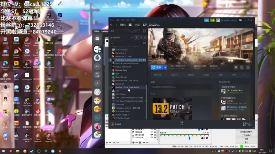The width and height of the screenshot is (275, 154).
Task: Switch to Steam Big Picture mode icon
Action: (x=240, y=20)
